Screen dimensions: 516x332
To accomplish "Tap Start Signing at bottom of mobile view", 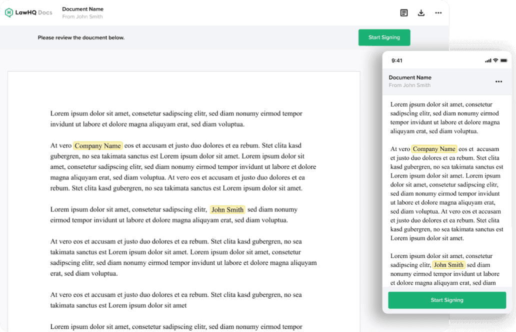I will tap(447, 300).
